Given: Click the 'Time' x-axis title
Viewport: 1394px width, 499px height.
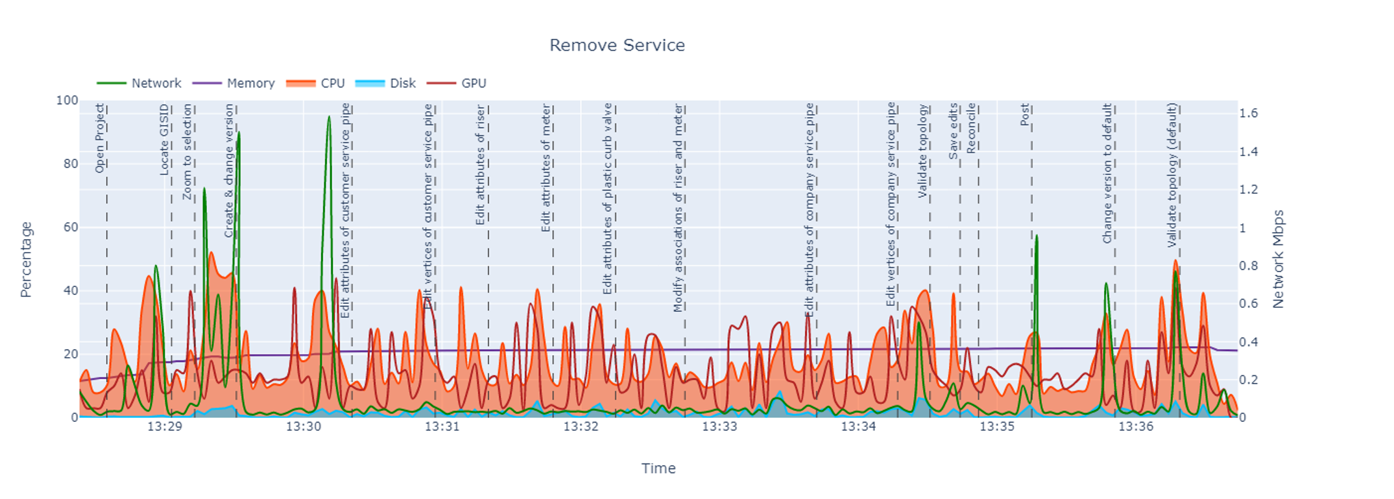Looking at the screenshot, I should coord(658,468).
